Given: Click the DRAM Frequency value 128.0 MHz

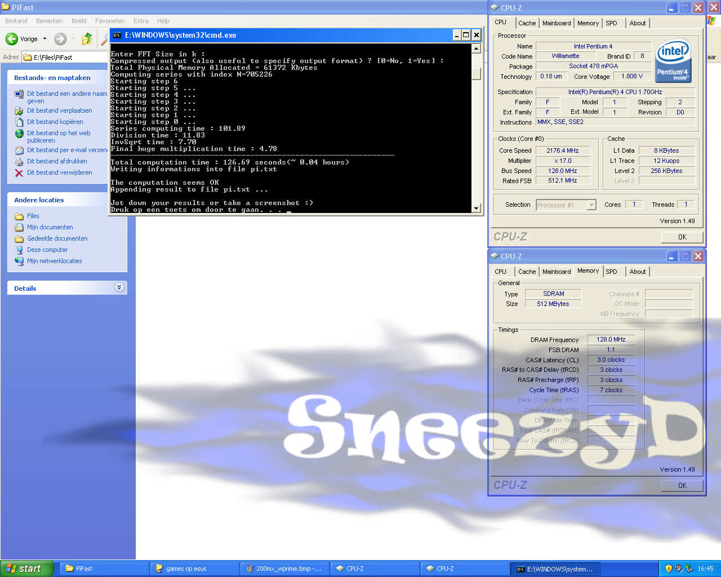Looking at the screenshot, I should [x=611, y=339].
